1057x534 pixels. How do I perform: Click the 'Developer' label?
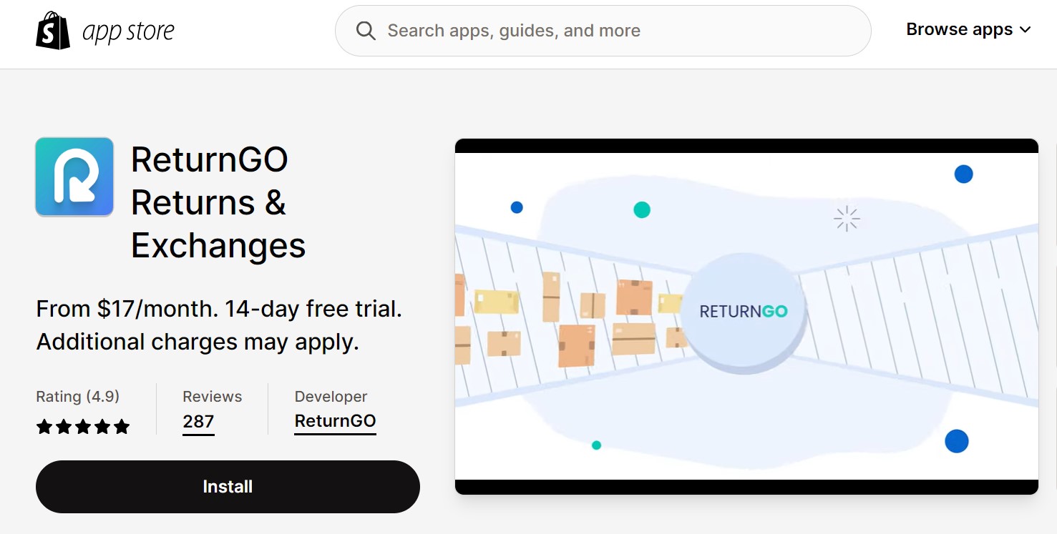click(331, 397)
